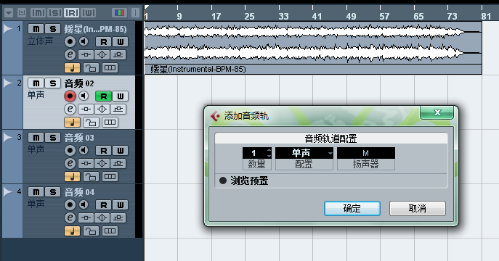Toggle show sends for all tracks
This screenshot has height=261, width=499.
[x=54, y=13]
